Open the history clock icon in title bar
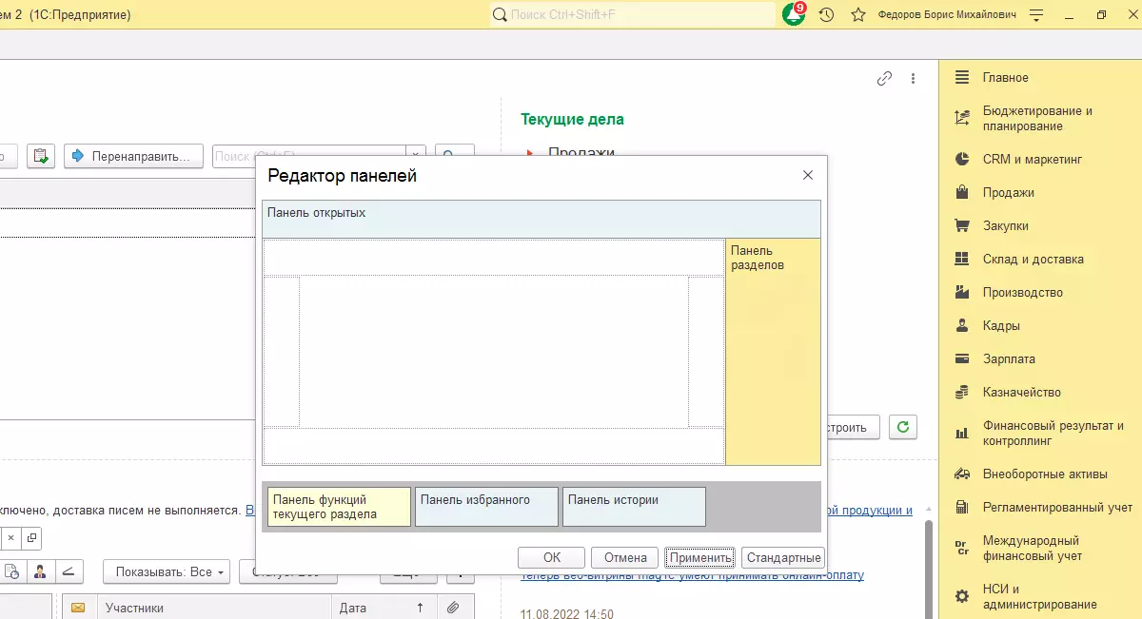 click(x=827, y=15)
